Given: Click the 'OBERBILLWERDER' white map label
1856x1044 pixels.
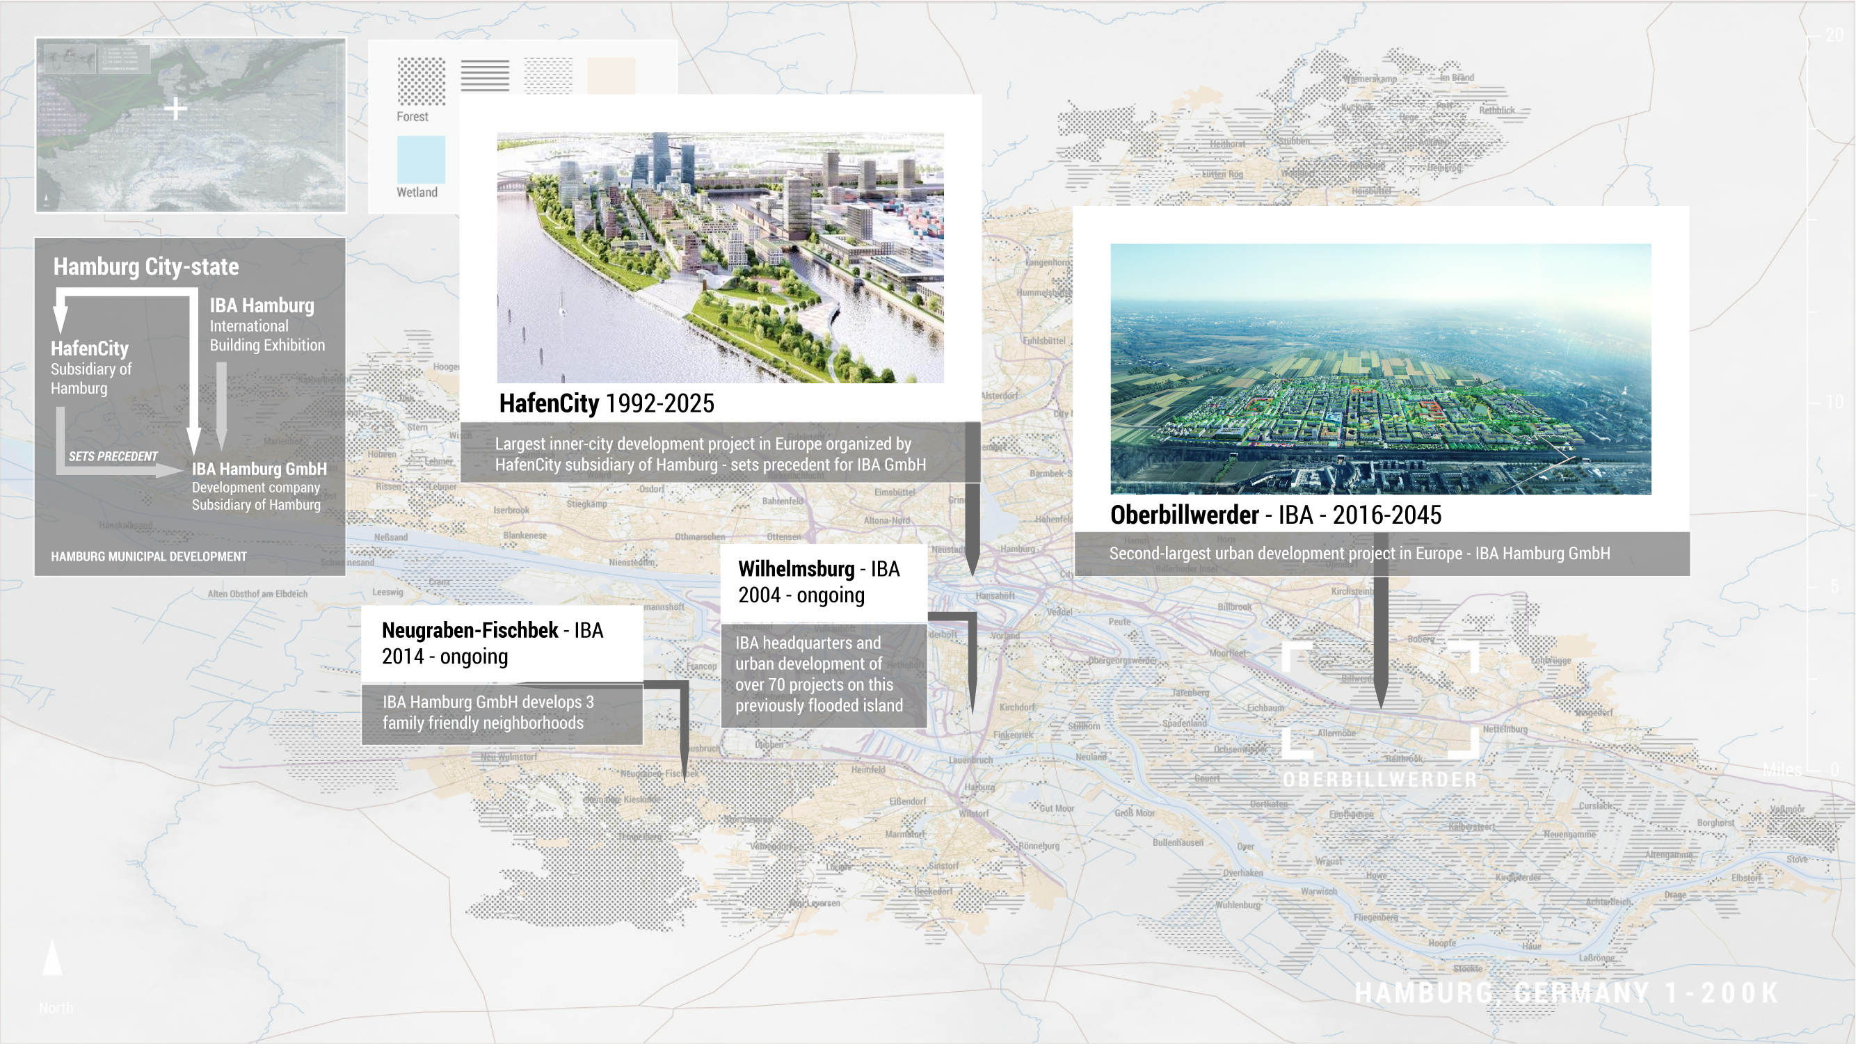Looking at the screenshot, I should (1380, 780).
